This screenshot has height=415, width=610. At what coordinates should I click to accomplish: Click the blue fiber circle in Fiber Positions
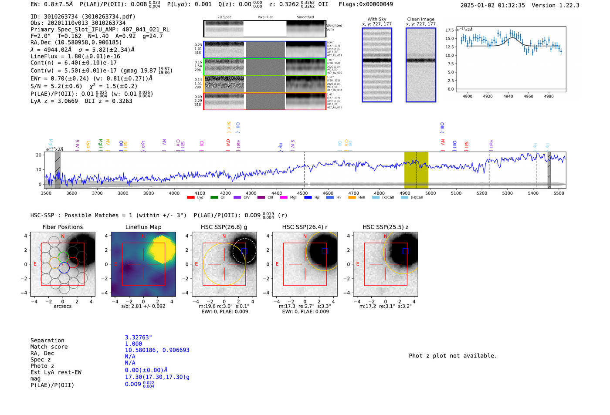click(x=64, y=268)
